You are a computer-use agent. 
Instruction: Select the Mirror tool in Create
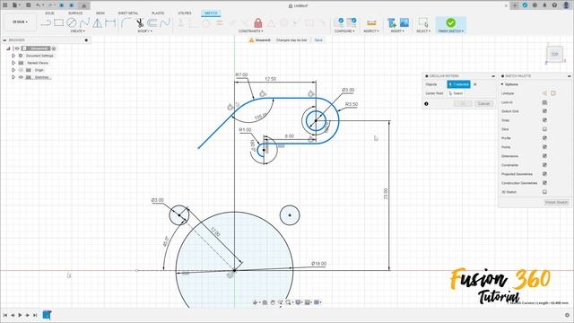coord(98,22)
